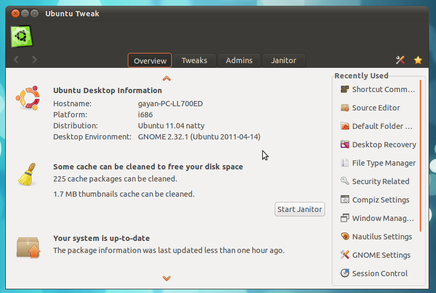Click the broom cache cleaning icon
The height and width of the screenshot is (293, 436).
(27, 174)
